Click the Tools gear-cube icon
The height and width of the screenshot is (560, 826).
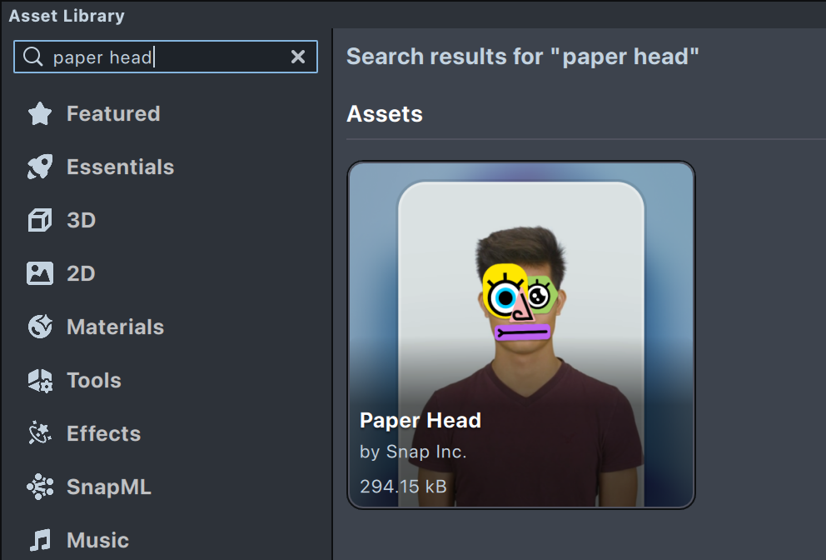click(x=40, y=380)
